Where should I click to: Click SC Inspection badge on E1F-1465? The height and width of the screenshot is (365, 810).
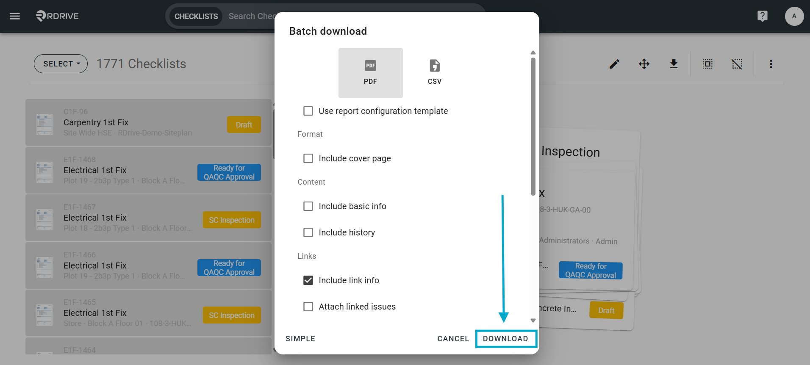[x=232, y=315]
